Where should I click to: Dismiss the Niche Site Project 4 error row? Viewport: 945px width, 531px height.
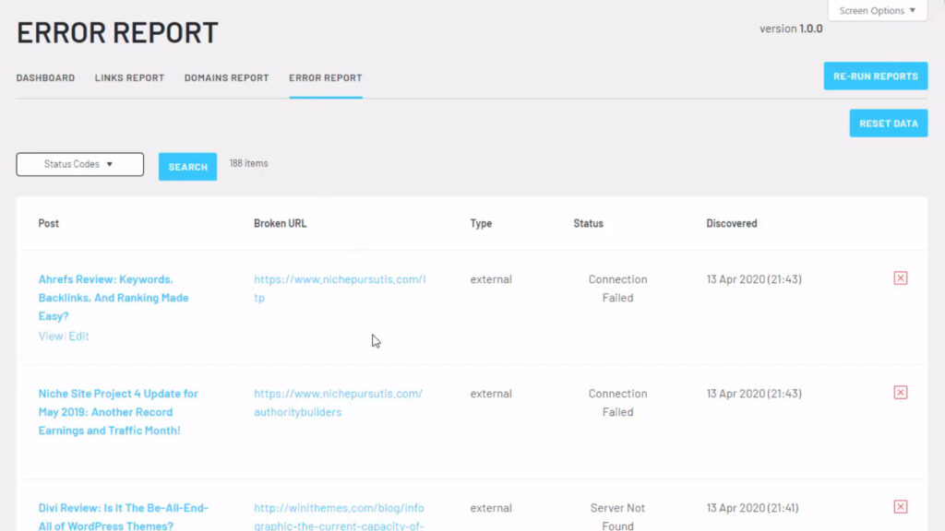901,393
